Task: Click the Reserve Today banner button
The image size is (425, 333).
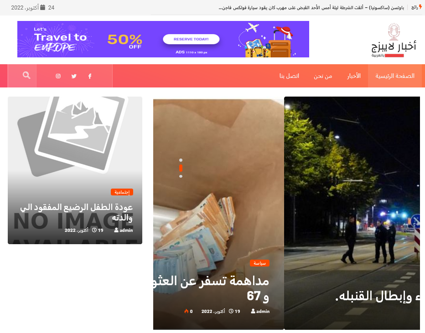Action: point(191,39)
